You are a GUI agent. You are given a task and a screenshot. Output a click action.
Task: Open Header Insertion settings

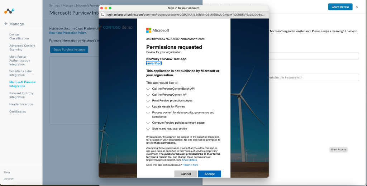21,104
